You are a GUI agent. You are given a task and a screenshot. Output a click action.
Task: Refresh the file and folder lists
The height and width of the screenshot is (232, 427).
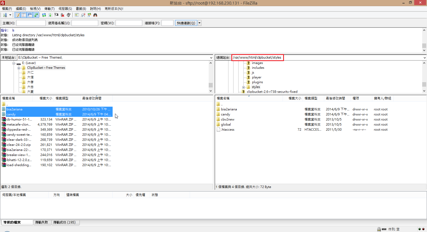click(44, 15)
